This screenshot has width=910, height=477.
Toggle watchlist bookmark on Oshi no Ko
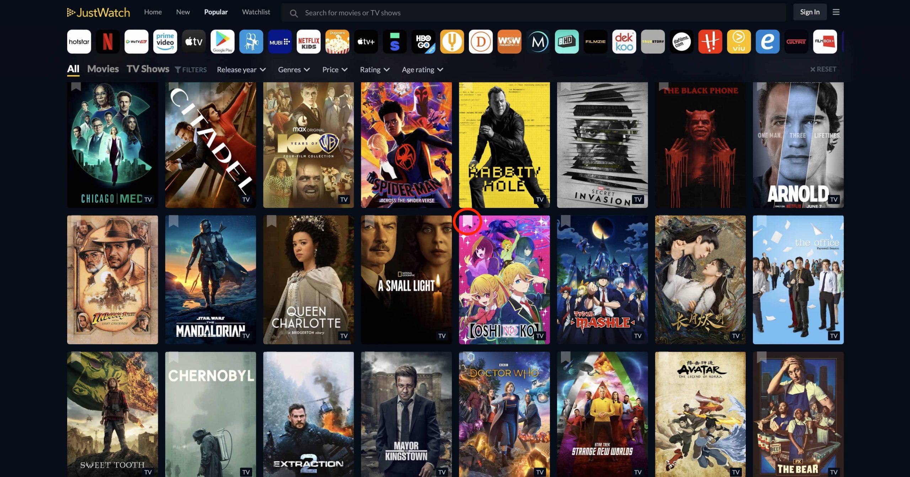tap(467, 221)
